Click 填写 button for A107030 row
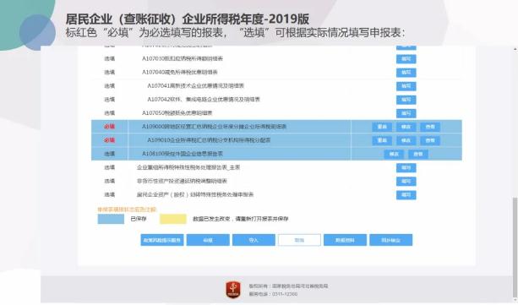Viewport: 518px width, 305px height. (406, 59)
